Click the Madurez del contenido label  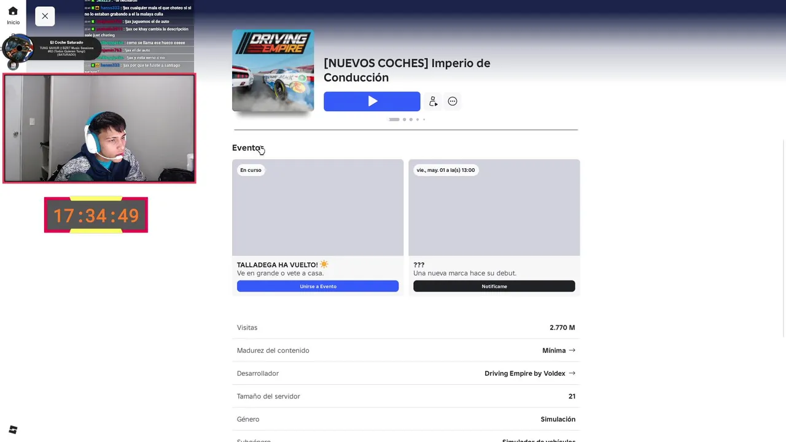coord(273,351)
